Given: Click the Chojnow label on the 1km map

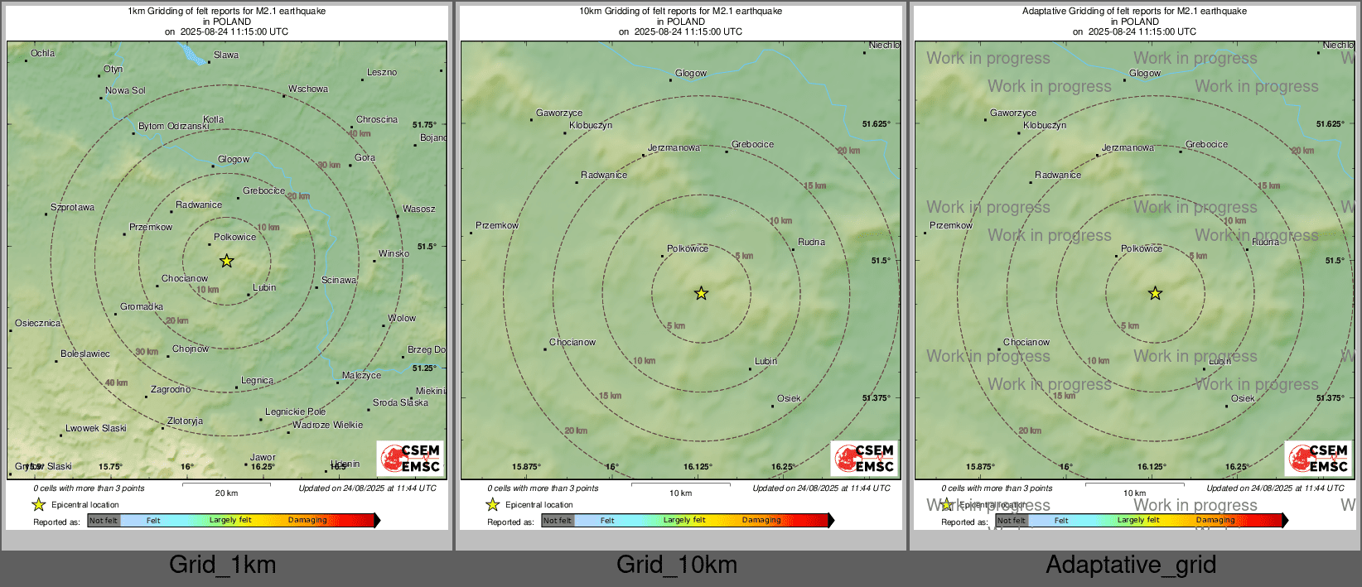Looking at the screenshot, I should (x=191, y=349).
